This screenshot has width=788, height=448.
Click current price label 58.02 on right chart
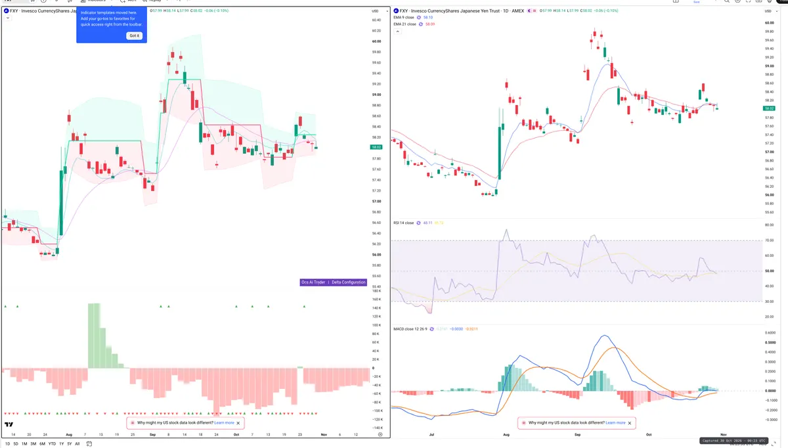point(769,108)
